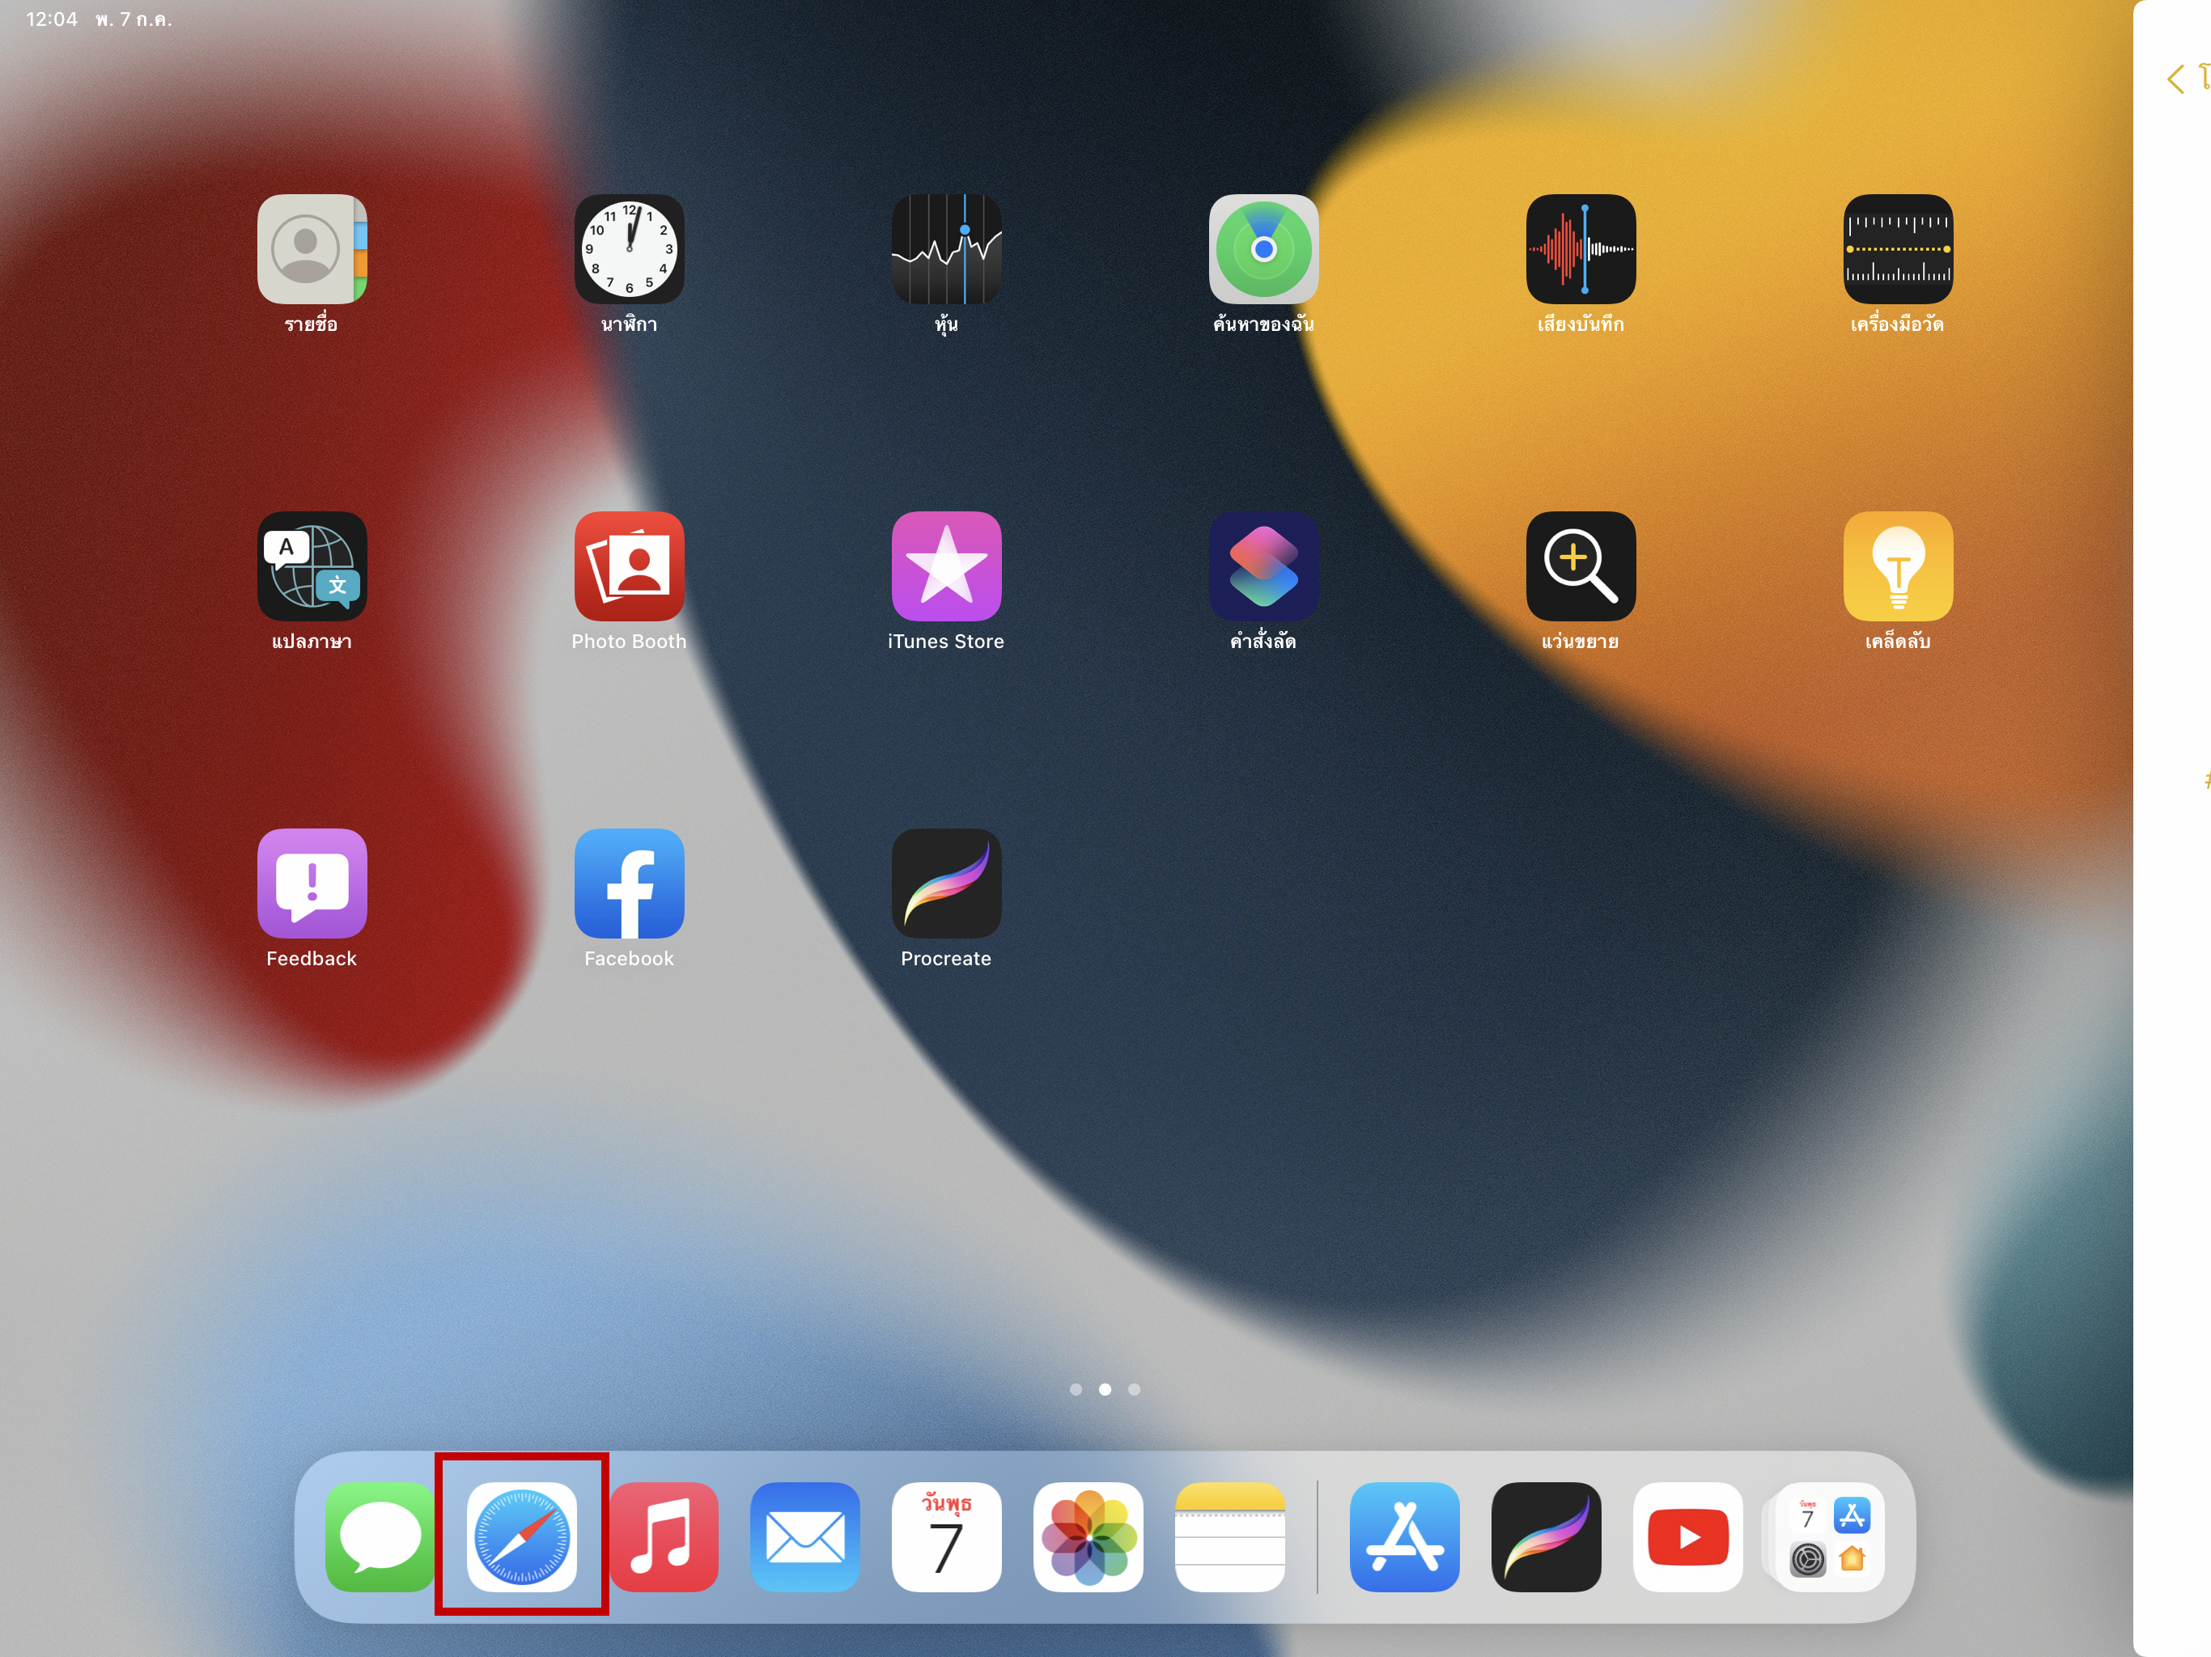Screen dimensions: 2211x1657
Task: Launch the Translate app
Action: tap(312, 566)
